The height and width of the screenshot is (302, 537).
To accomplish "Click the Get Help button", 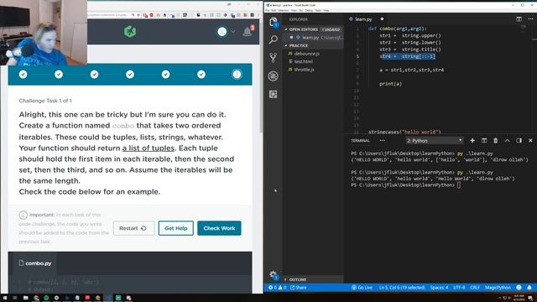I will pyautogui.click(x=176, y=228).
